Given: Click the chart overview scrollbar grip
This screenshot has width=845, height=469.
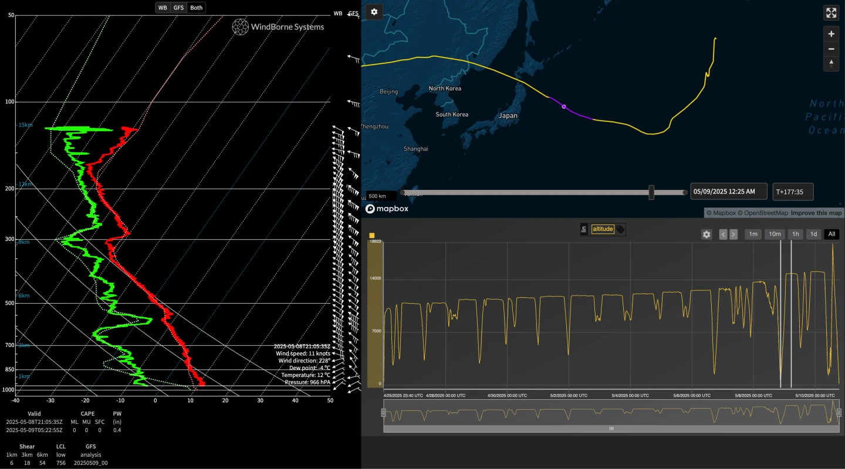Looking at the screenshot, I should [611, 429].
